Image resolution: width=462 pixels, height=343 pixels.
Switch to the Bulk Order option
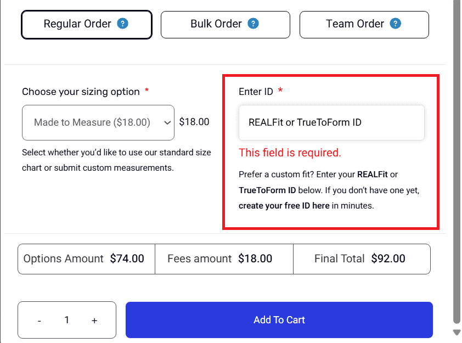(216, 24)
